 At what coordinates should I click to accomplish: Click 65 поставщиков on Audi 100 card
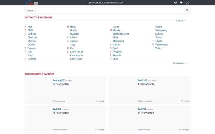tap(145, 101)
